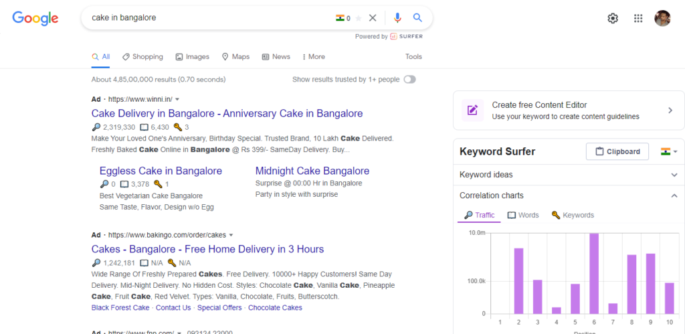
Task: Click the Create free Content Editor heading
Action: pos(539,105)
